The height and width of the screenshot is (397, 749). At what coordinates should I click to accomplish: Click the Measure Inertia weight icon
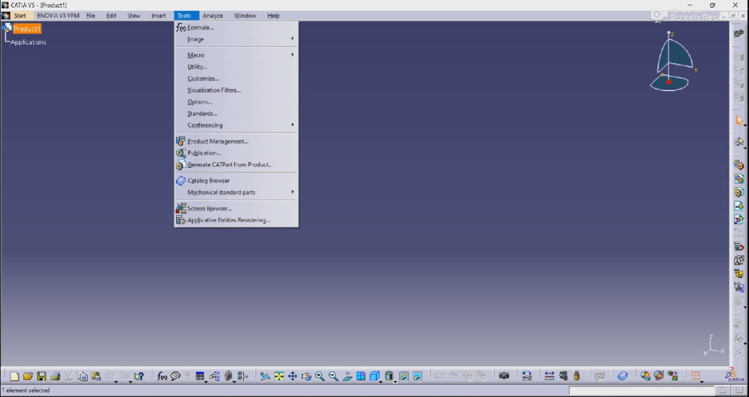(577, 376)
